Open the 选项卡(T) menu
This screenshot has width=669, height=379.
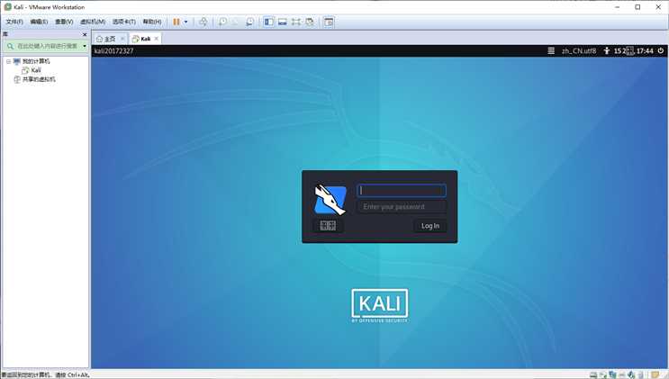(123, 22)
